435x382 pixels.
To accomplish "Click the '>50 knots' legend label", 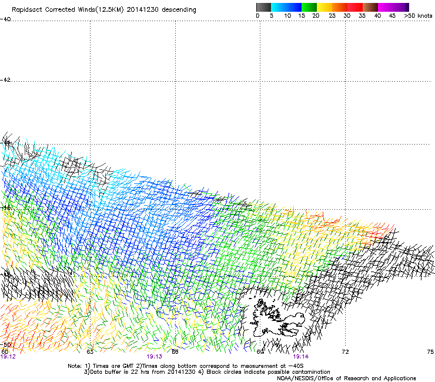I will 418,16.
